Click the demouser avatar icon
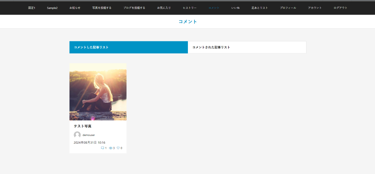This screenshot has width=375, height=174. [77, 135]
